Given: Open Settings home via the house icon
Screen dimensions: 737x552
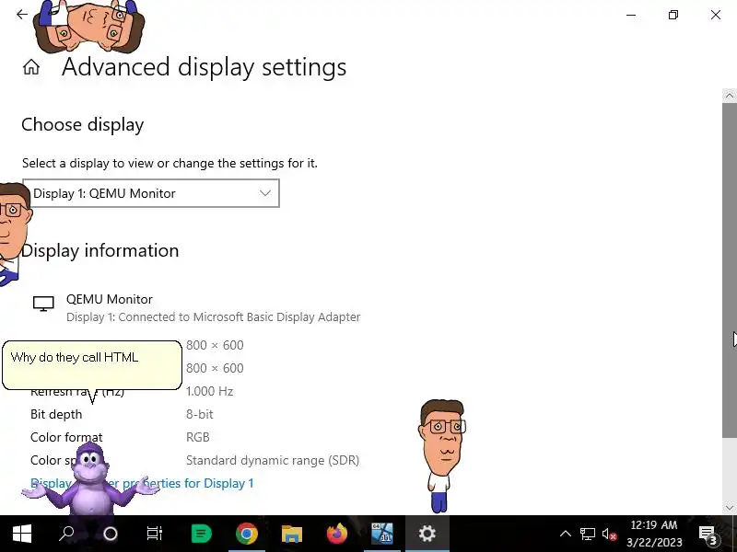Looking at the screenshot, I should 31,66.
